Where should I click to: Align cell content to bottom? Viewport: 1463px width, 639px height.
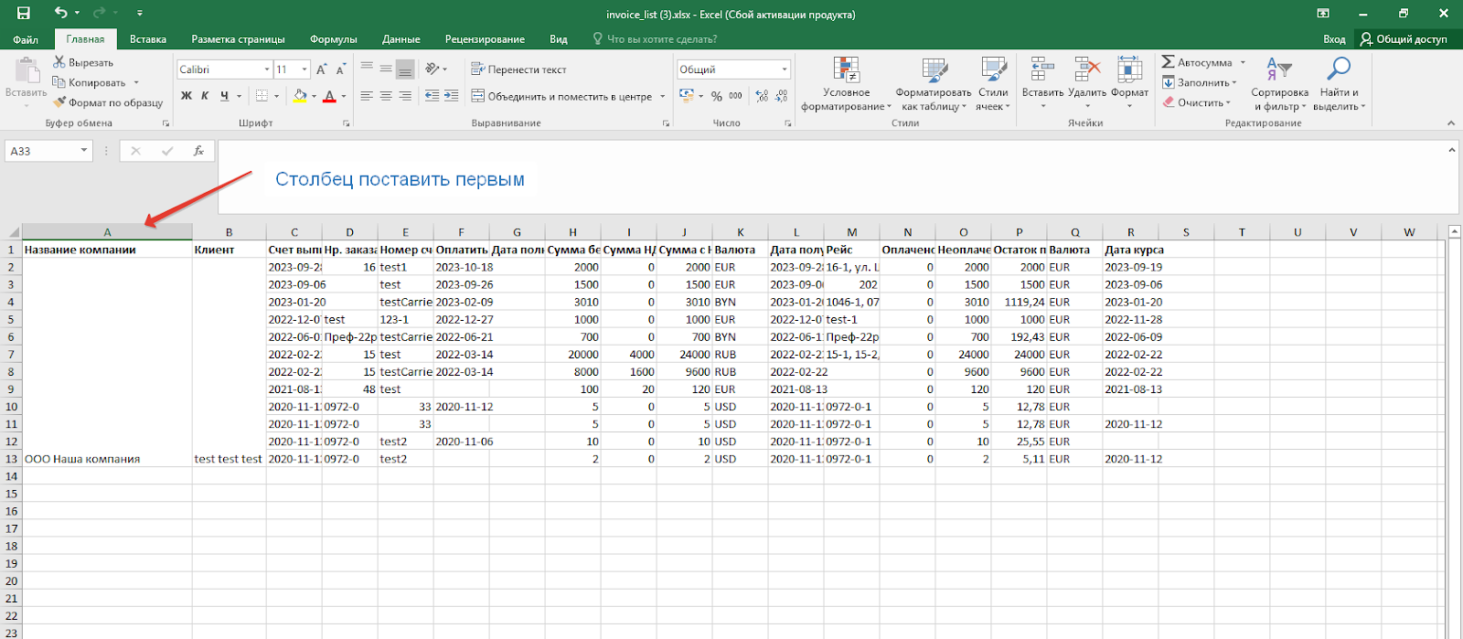click(x=405, y=69)
